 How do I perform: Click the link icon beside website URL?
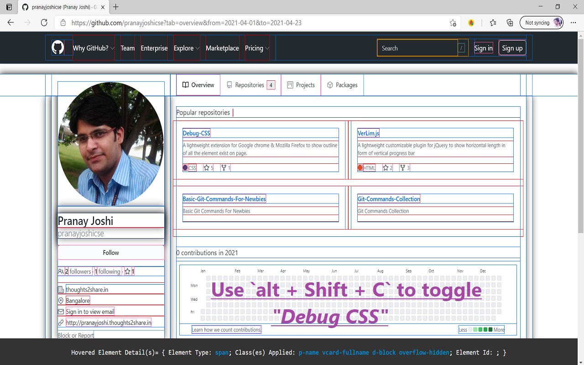coord(61,323)
